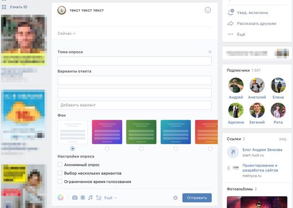Click the Узнать ID grid icon
Image resolution: width=293 pixels, height=208 pixels.
tap(4, 7)
